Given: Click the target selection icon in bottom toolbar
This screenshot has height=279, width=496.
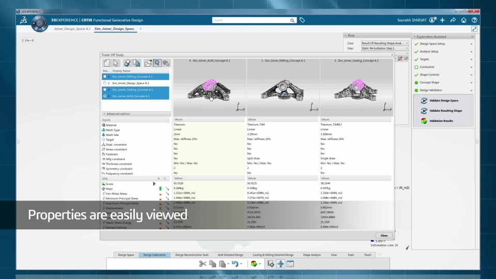Looking at the screenshot, I should point(271,264).
